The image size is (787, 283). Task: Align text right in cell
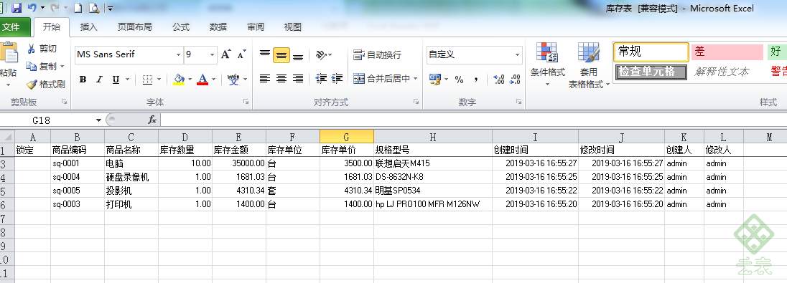(298, 79)
